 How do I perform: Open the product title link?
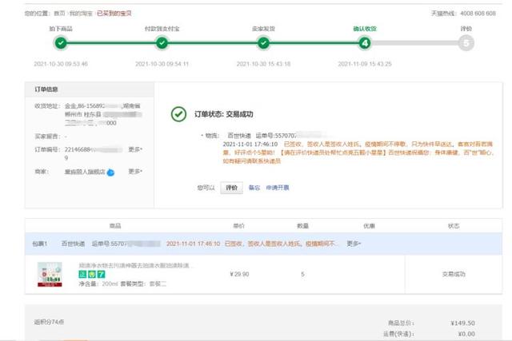pos(134,265)
